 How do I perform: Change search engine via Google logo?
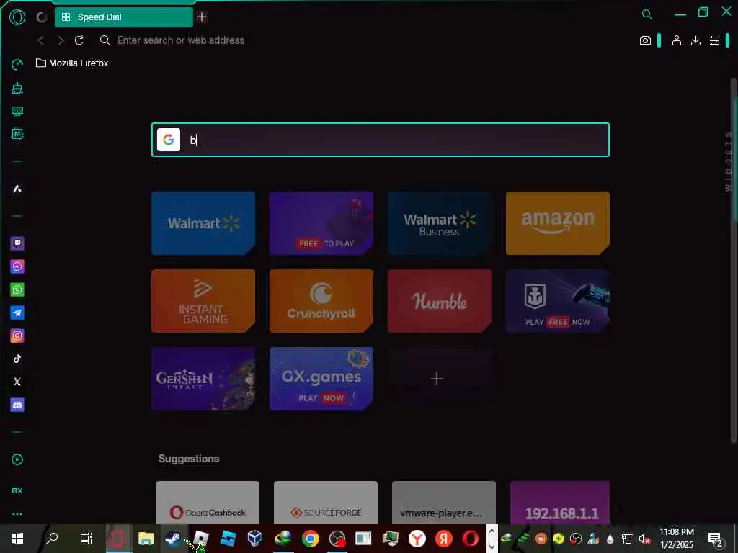(169, 140)
